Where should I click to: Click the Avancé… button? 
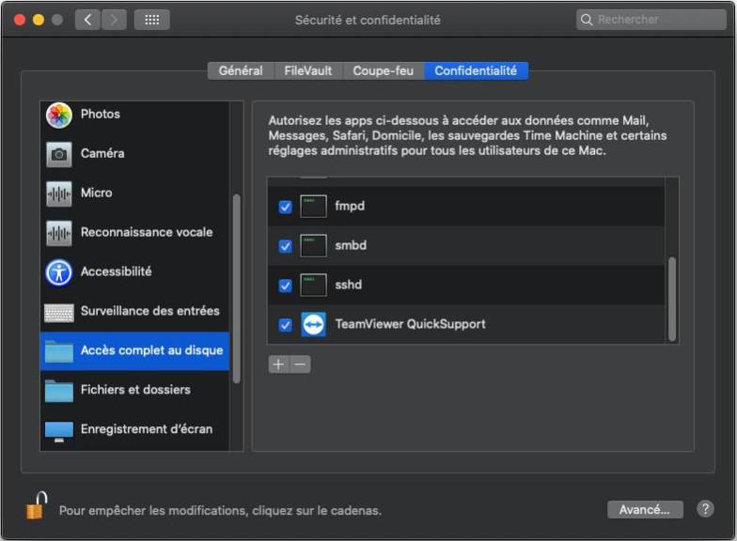click(645, 509)
